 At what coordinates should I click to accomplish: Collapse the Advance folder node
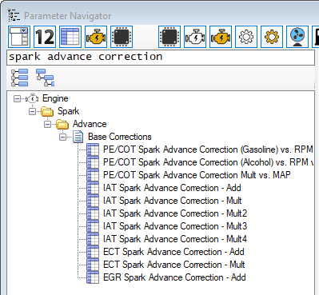click(x=47, y=125)
